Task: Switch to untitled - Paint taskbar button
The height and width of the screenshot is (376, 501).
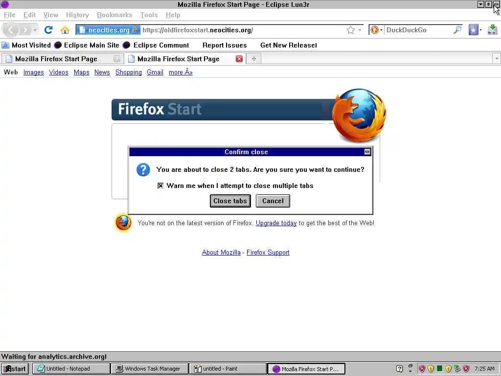Action: click(x=228, y=369)
